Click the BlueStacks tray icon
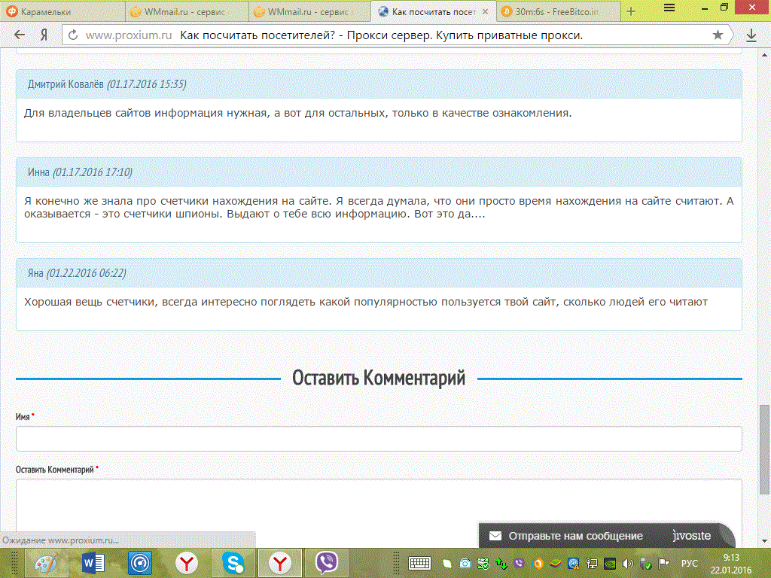This screenshot has width=771, height=578. (555, 563)
